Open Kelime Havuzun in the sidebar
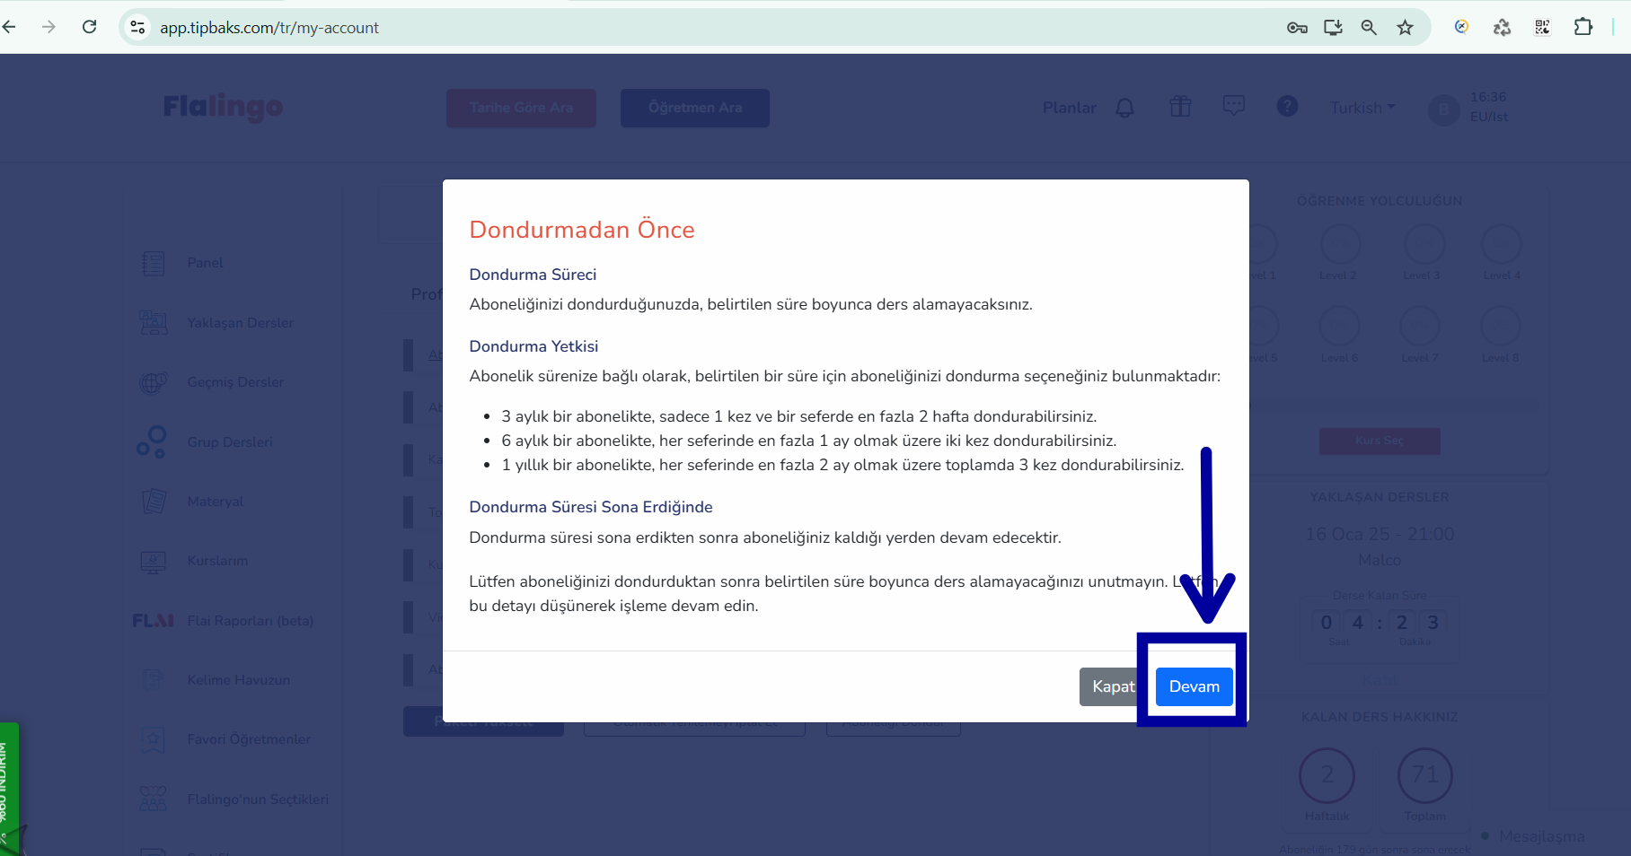The height and width of the screenshot is (856, 1631). point(238,680)
